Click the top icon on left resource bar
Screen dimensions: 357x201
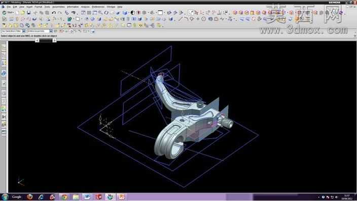[4, 47]
